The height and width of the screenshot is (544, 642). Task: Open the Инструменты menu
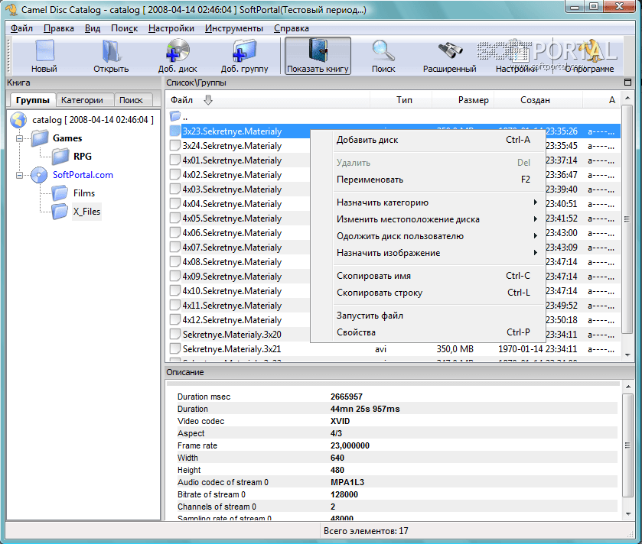click(x=234, y=28)
